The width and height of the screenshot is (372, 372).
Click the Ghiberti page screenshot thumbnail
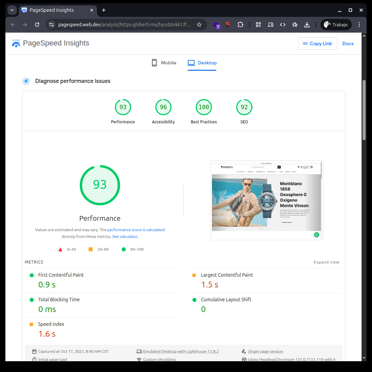267,200
